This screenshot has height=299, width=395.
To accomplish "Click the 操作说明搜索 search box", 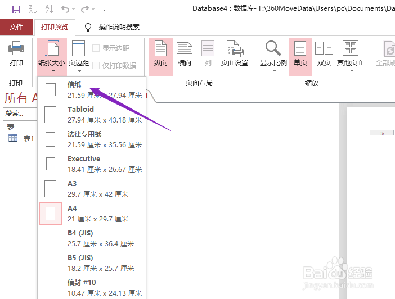I will (119, 27).
